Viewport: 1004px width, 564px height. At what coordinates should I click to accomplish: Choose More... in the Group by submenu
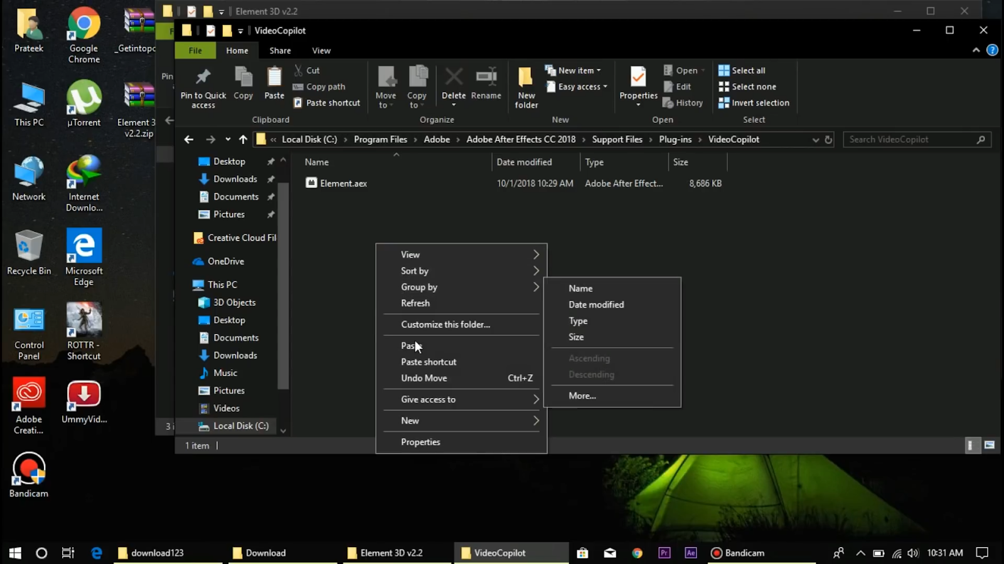pos(612,395)
